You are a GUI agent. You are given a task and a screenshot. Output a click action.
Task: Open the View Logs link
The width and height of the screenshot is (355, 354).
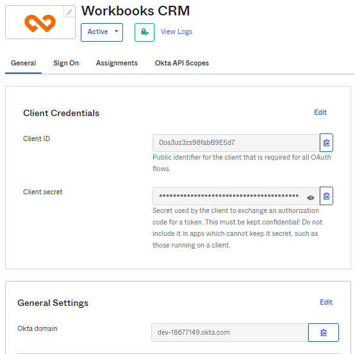tap(176, 31)
